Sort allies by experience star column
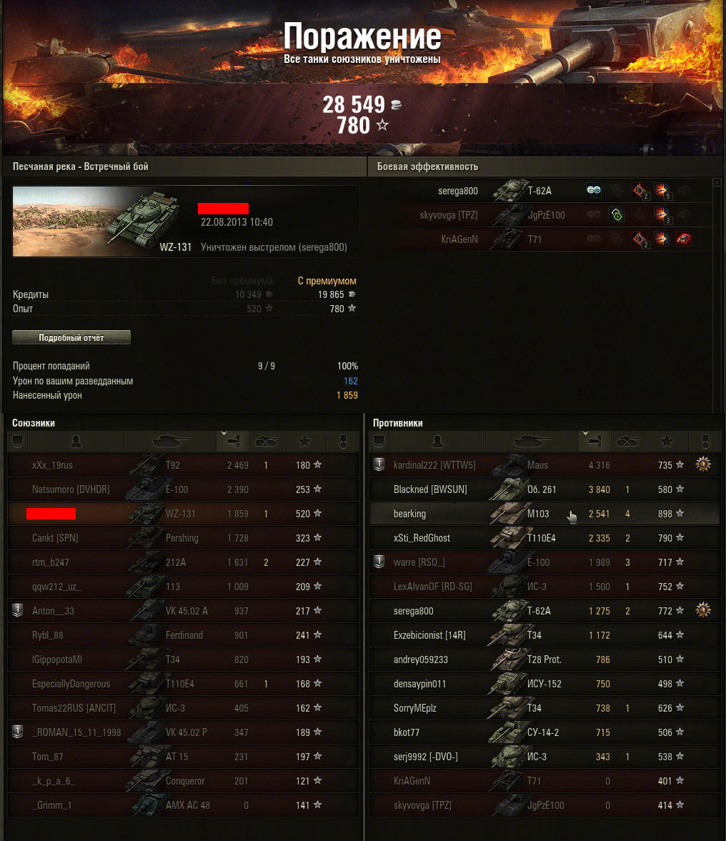This screenshot has height=841, width=726. click(x=304, y=441)
